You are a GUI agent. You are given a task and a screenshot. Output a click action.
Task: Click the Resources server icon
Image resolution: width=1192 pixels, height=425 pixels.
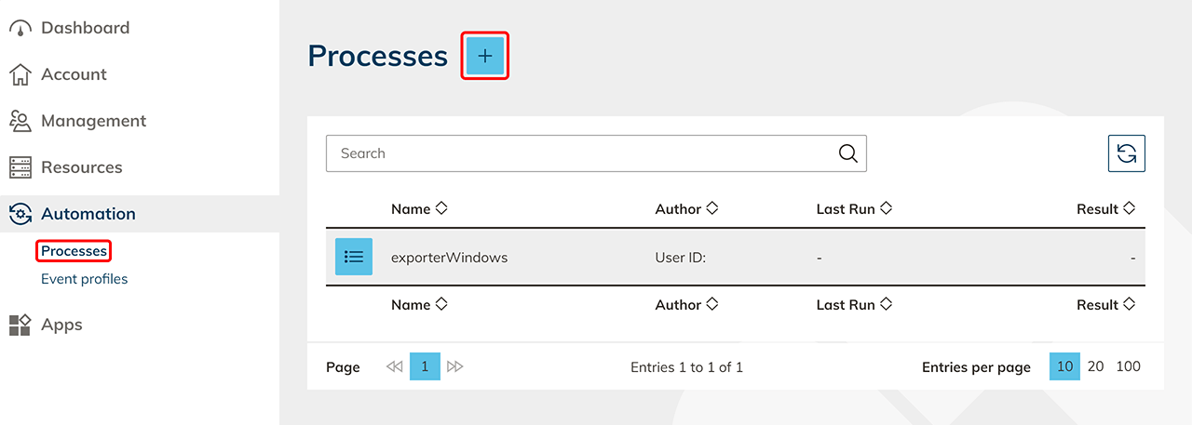20,167
